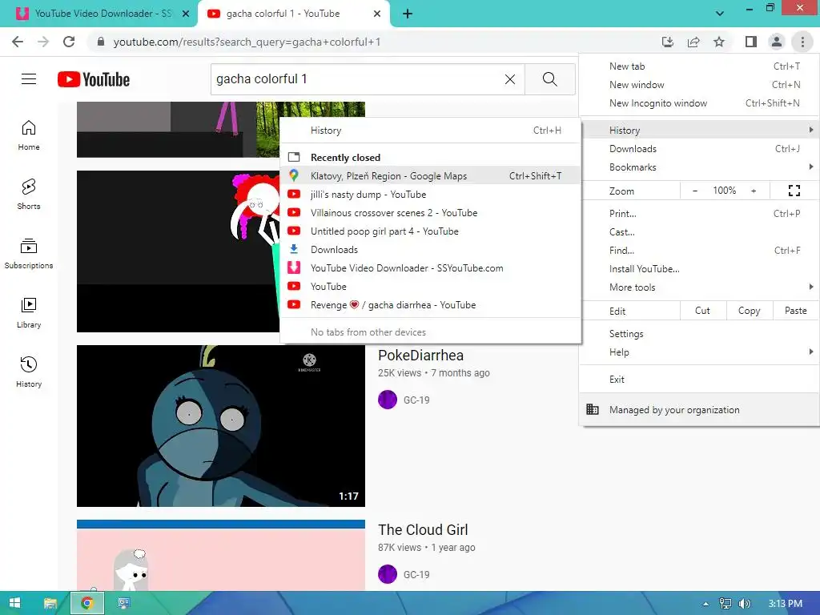Select Cast from Chrome menu
The image size is (820, 615).
700,231
